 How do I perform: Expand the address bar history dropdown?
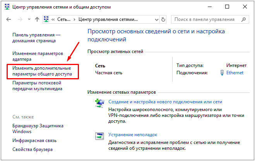tap(156, 20)
